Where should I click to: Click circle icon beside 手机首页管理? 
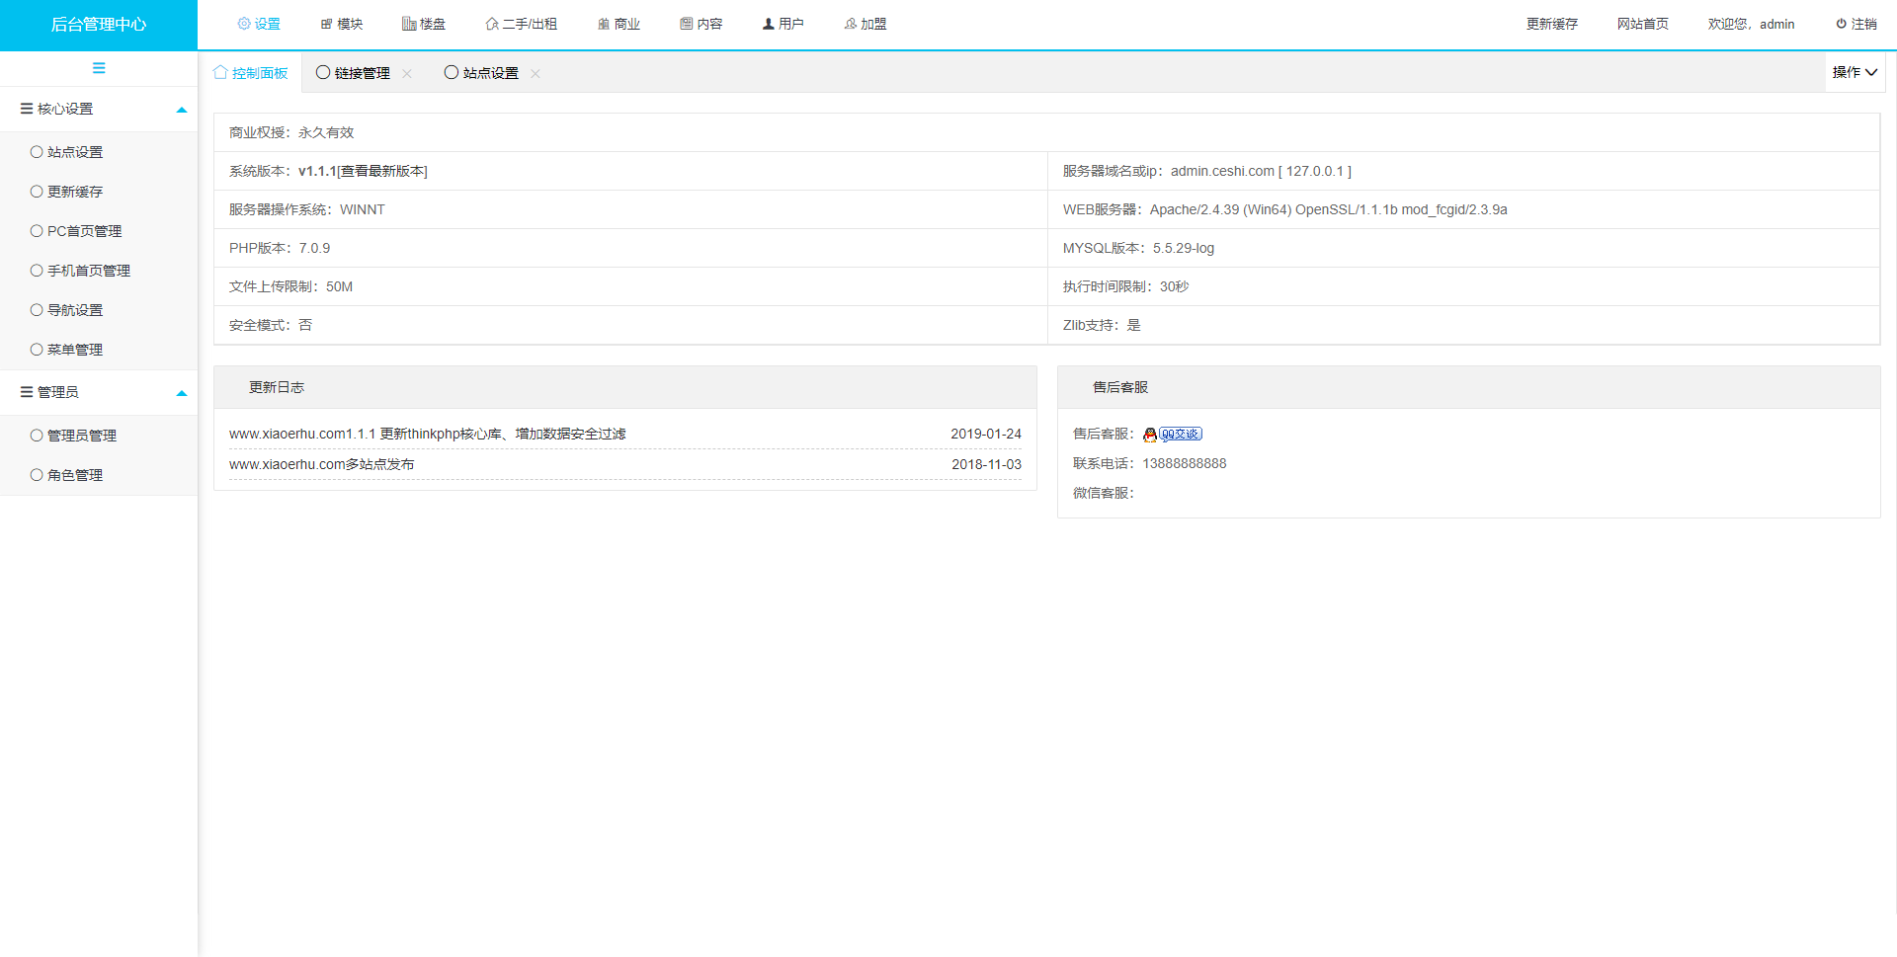[37, 271]
